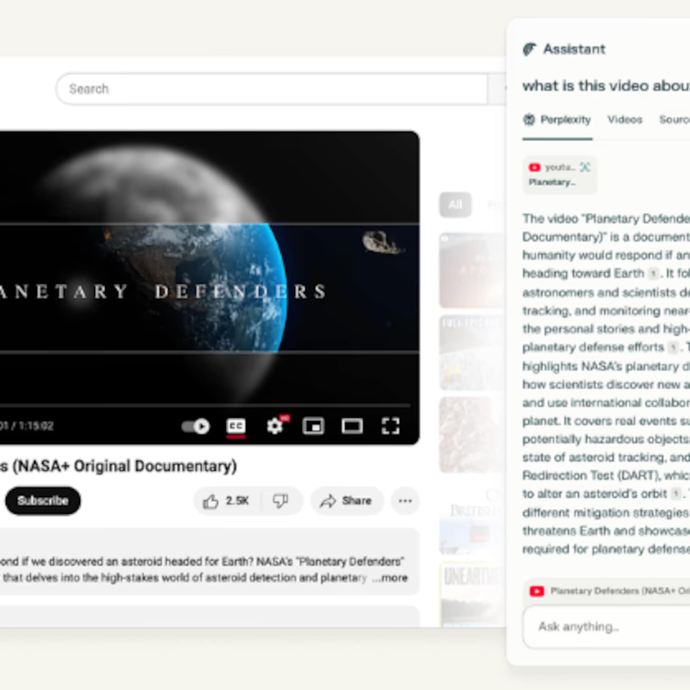
Task: Toggle closed captions CC button
Action: tap(236, 426)
